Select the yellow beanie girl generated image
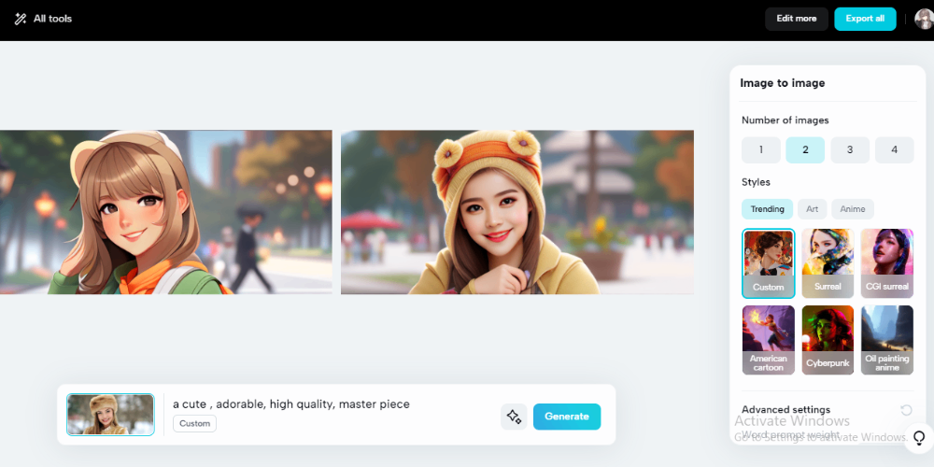The image size is (934, 467). 517,212
